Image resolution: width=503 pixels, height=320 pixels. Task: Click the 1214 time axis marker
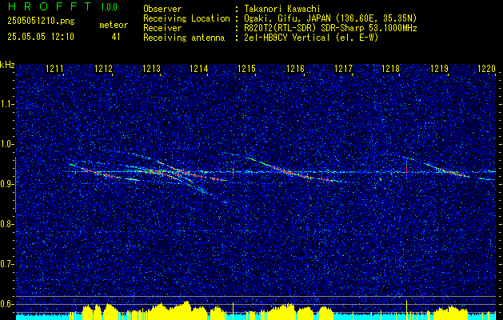pos(199,69)
